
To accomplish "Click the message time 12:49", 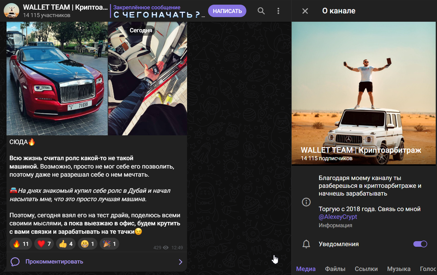I will (177, 247).
